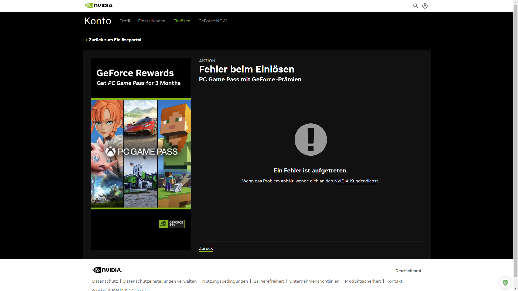The height and width of the screenshot is (291, 518).
Task: View the PC Game Pass promo thumbnail
Action: click(x=141, y=154)
